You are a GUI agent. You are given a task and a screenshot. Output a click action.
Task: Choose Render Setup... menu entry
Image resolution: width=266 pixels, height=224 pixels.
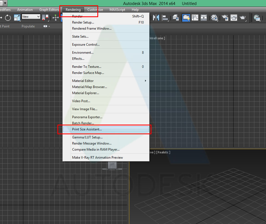[106, 22]
